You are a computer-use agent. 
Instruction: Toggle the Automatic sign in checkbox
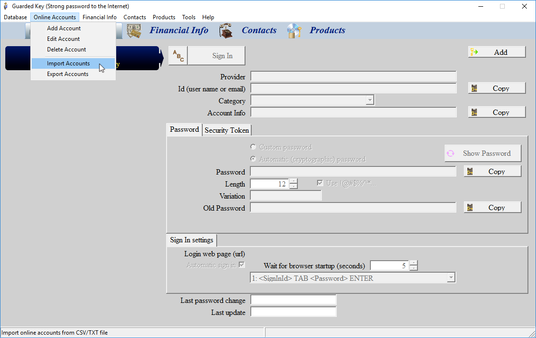242,264
